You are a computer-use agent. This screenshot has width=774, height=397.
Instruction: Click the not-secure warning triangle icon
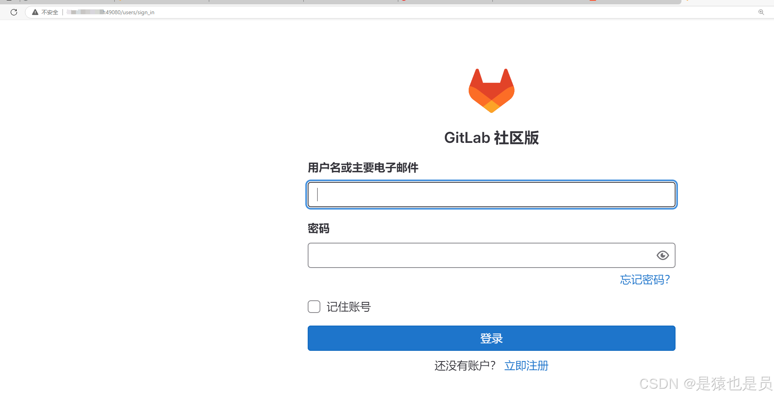click(35, 12)
